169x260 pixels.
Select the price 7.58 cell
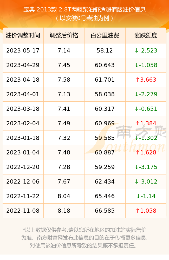64,80
